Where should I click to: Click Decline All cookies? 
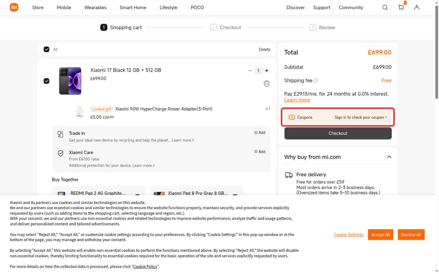[411, 235]
